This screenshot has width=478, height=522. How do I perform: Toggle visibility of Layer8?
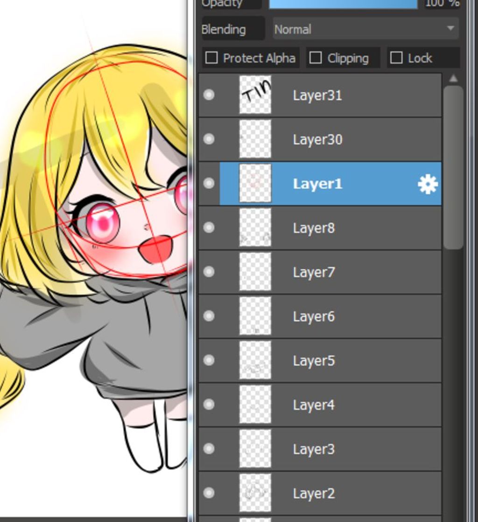(x=209, y=227)
